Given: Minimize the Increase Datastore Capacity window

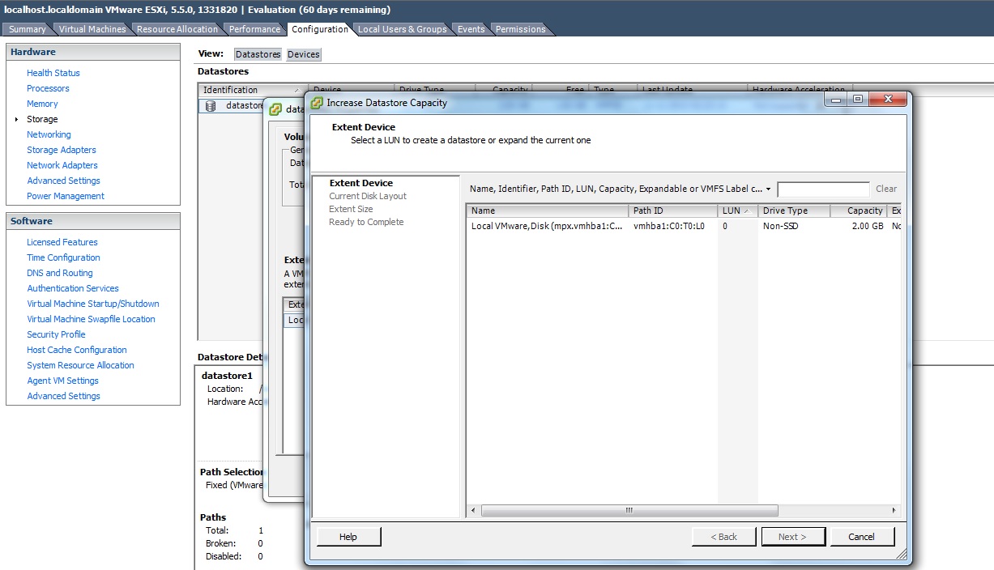Looking at the screenshot, I should coord(837,100).
